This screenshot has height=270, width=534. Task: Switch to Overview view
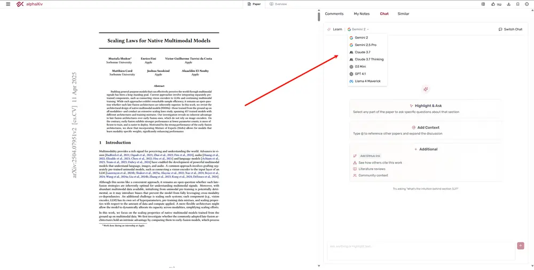[278, 4]
